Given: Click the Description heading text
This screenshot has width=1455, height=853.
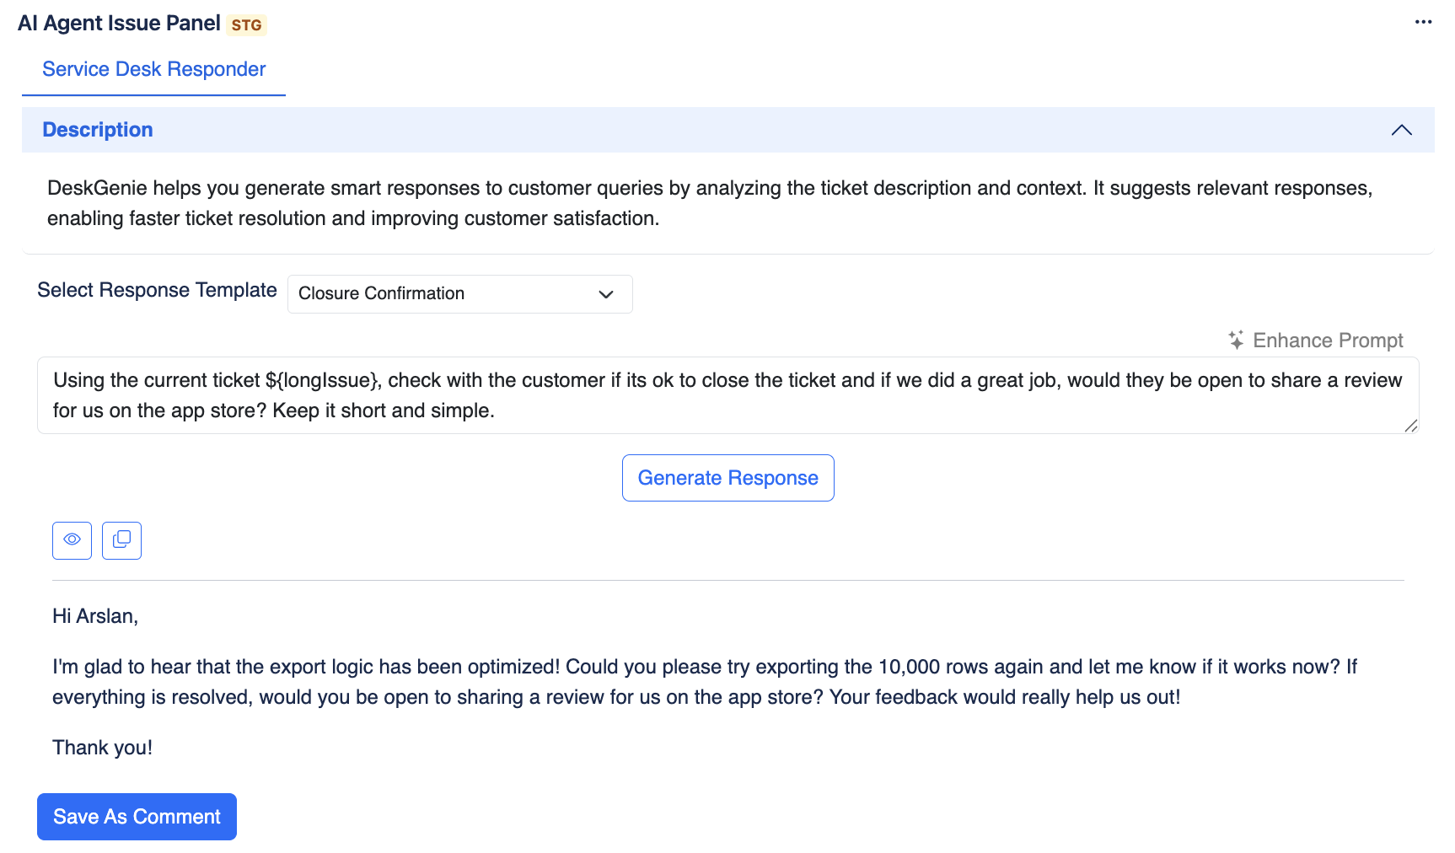Looking at the screenshot, I should pyautogui.click(x=98, y=130).
